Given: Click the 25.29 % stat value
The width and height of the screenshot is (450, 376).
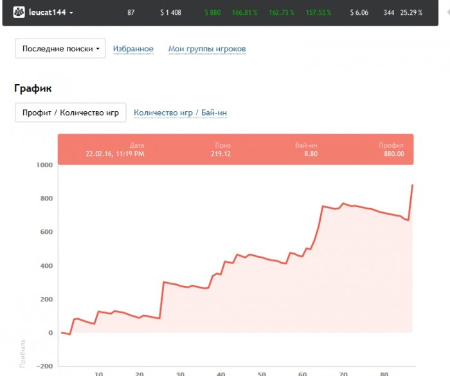Looking at the screenshot, I should [411, 12].
